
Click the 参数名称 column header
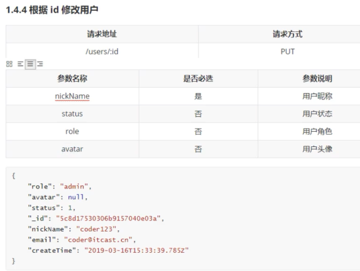coord(72,79)
